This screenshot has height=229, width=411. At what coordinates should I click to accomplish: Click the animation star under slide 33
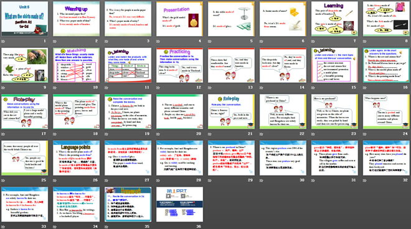pyautogui.click(x=3, y=227)
